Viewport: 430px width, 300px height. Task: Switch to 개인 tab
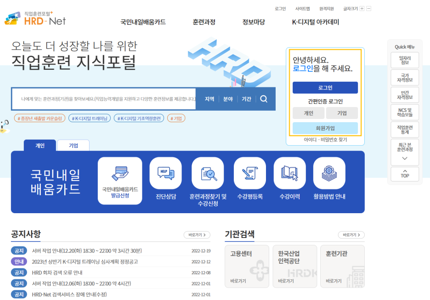(40, 145)
